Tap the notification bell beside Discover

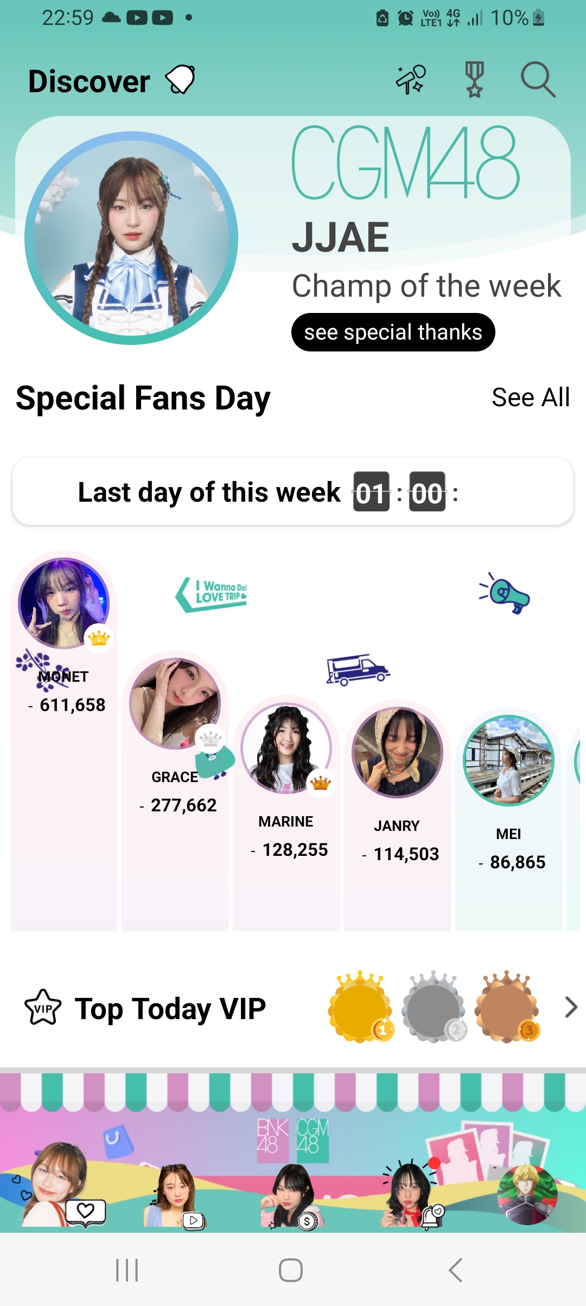(181, 80)
